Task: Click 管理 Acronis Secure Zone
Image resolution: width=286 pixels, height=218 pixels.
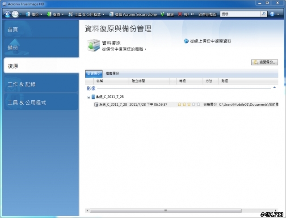Action: coord(133,14)
